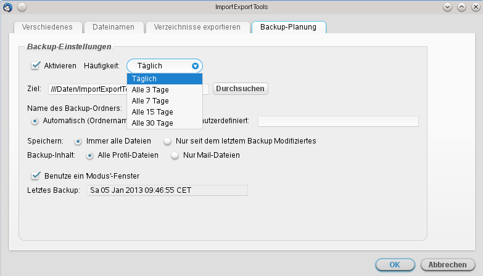Open the Verzeichnisse exportieren tab

pyautogui.click(x=197, y=28)
